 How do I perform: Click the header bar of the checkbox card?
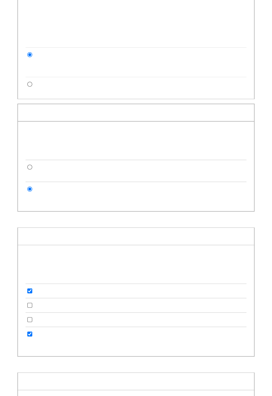136,236
